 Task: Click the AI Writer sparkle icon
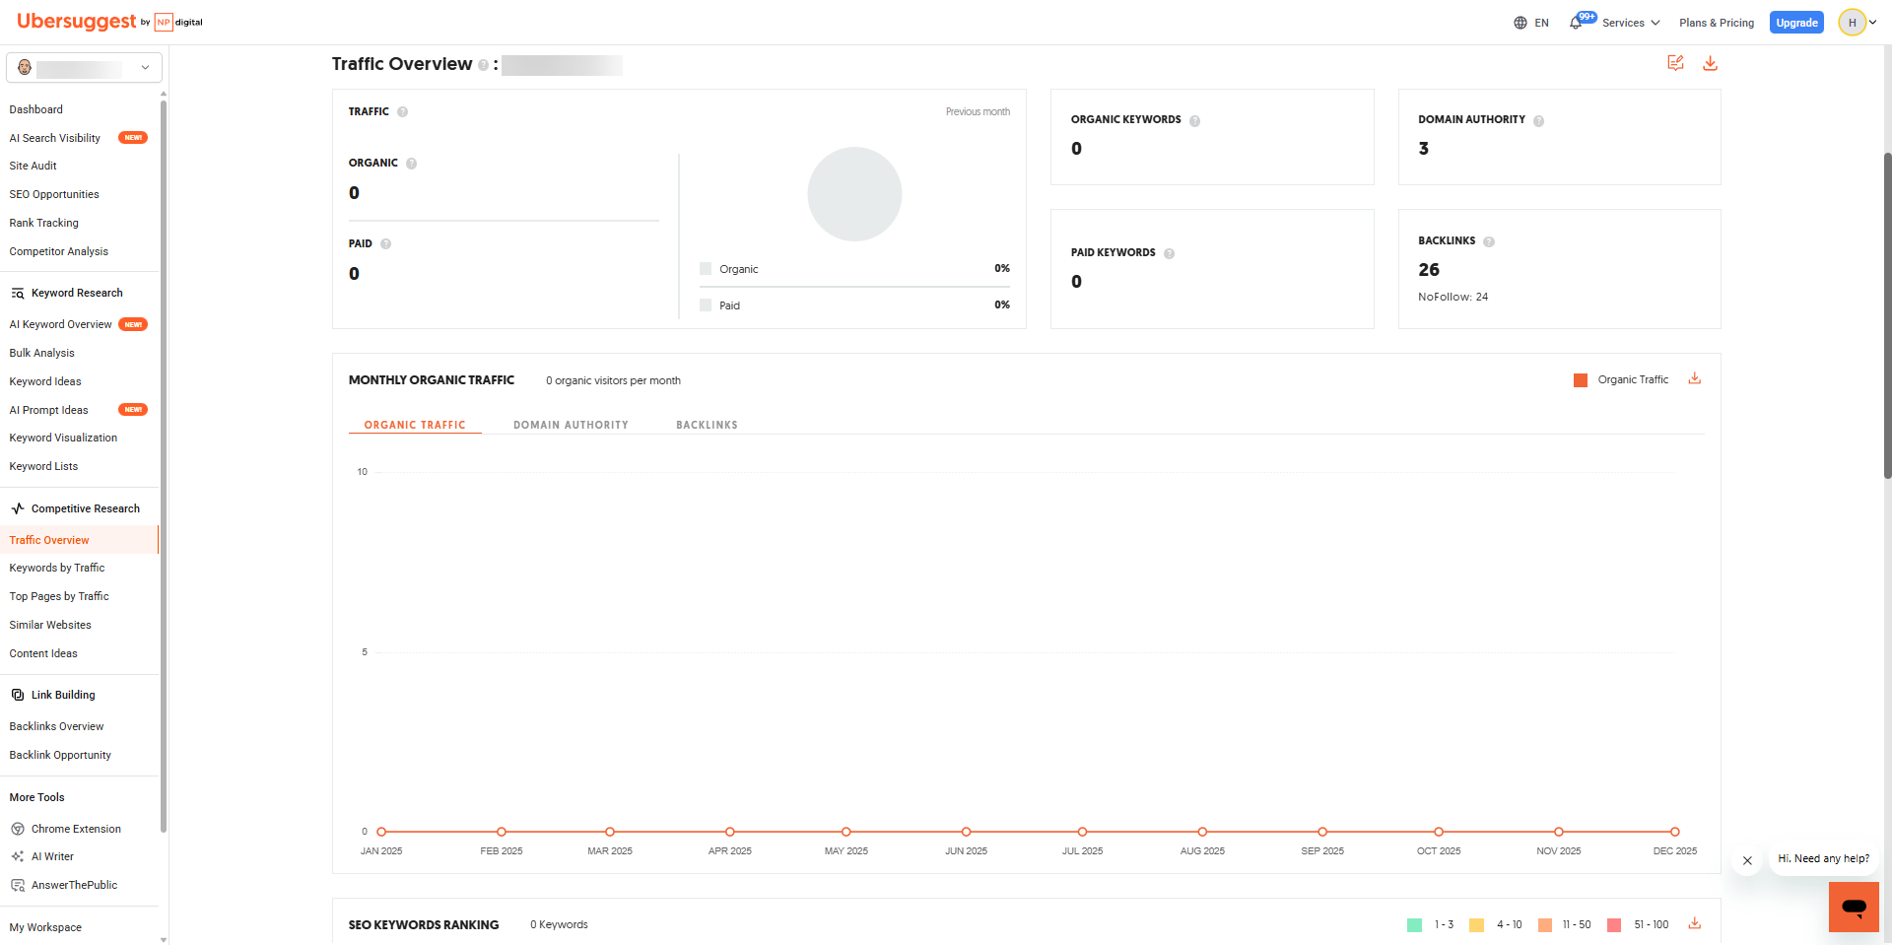click(x=18, y=857)
